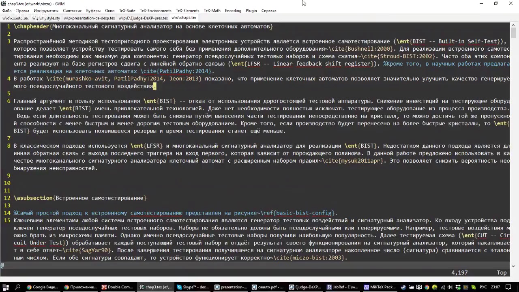Restore down the GVIM window
The width and height of the screenshot is (519, 292).
(x=496, y=4)
